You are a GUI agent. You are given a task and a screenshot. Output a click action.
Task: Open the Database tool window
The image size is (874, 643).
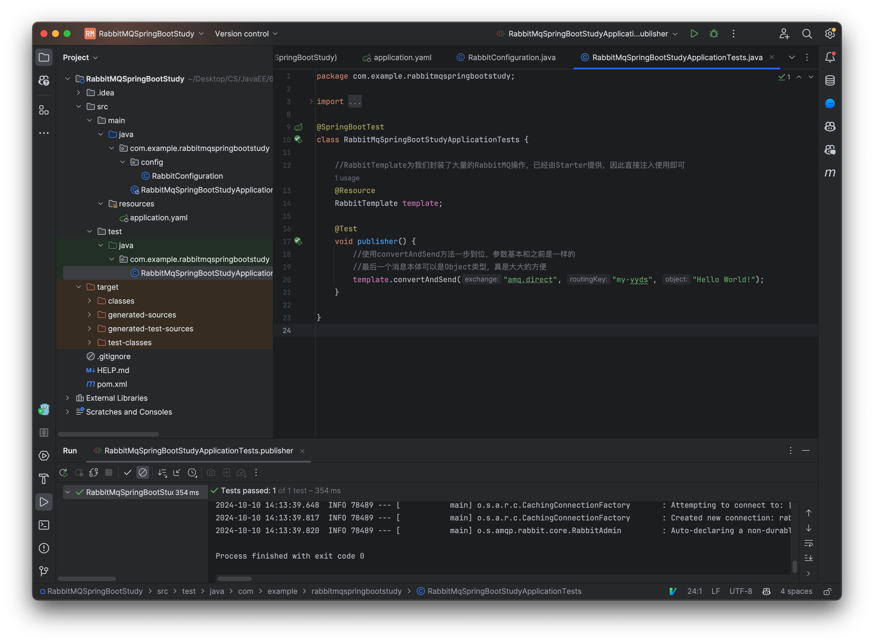tap(830, 81)
